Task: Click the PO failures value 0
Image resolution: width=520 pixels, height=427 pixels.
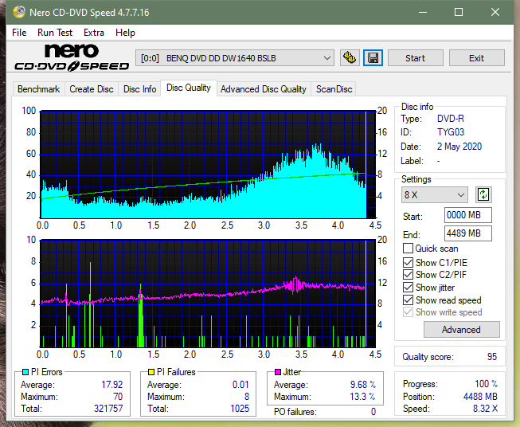Action: click(373, 412)
